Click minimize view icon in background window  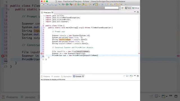click(x=171, y=96)
